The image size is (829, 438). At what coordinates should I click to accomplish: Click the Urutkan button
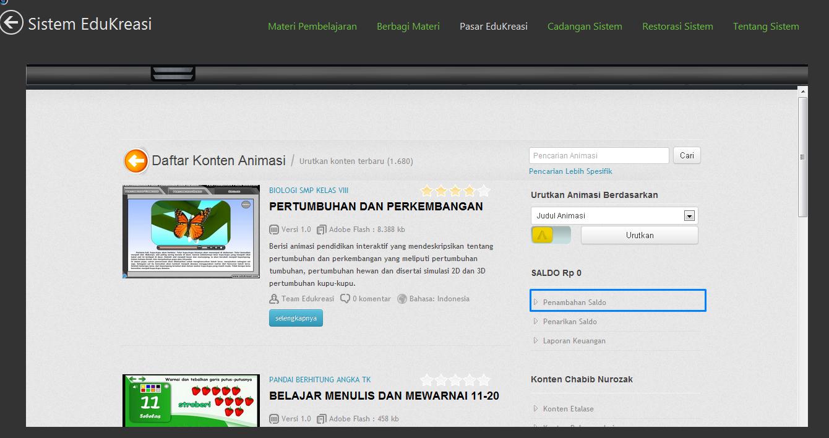[x=640, y=235]
